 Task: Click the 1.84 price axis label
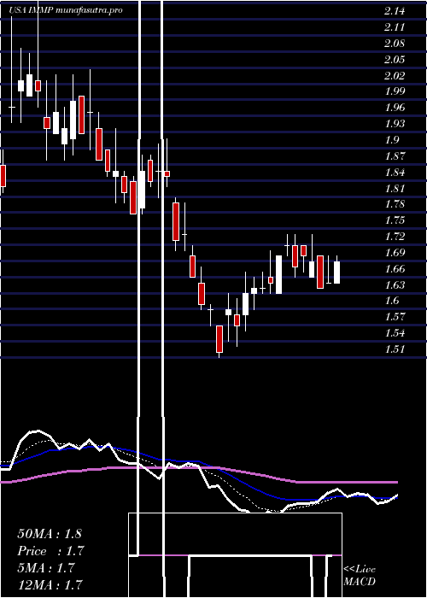point(395,173)
